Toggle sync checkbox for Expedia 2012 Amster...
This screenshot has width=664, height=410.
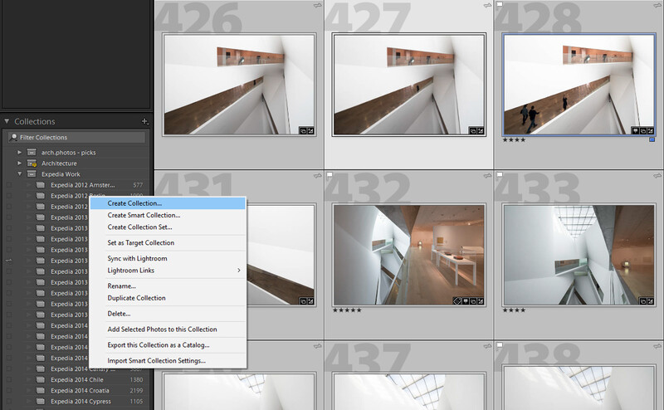9,185
